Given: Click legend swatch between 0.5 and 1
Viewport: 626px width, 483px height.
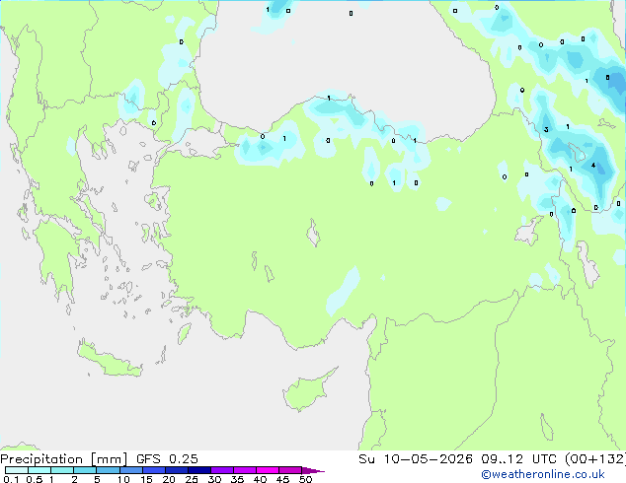Looking at the screenshot, I should click(x=39, y=470).
